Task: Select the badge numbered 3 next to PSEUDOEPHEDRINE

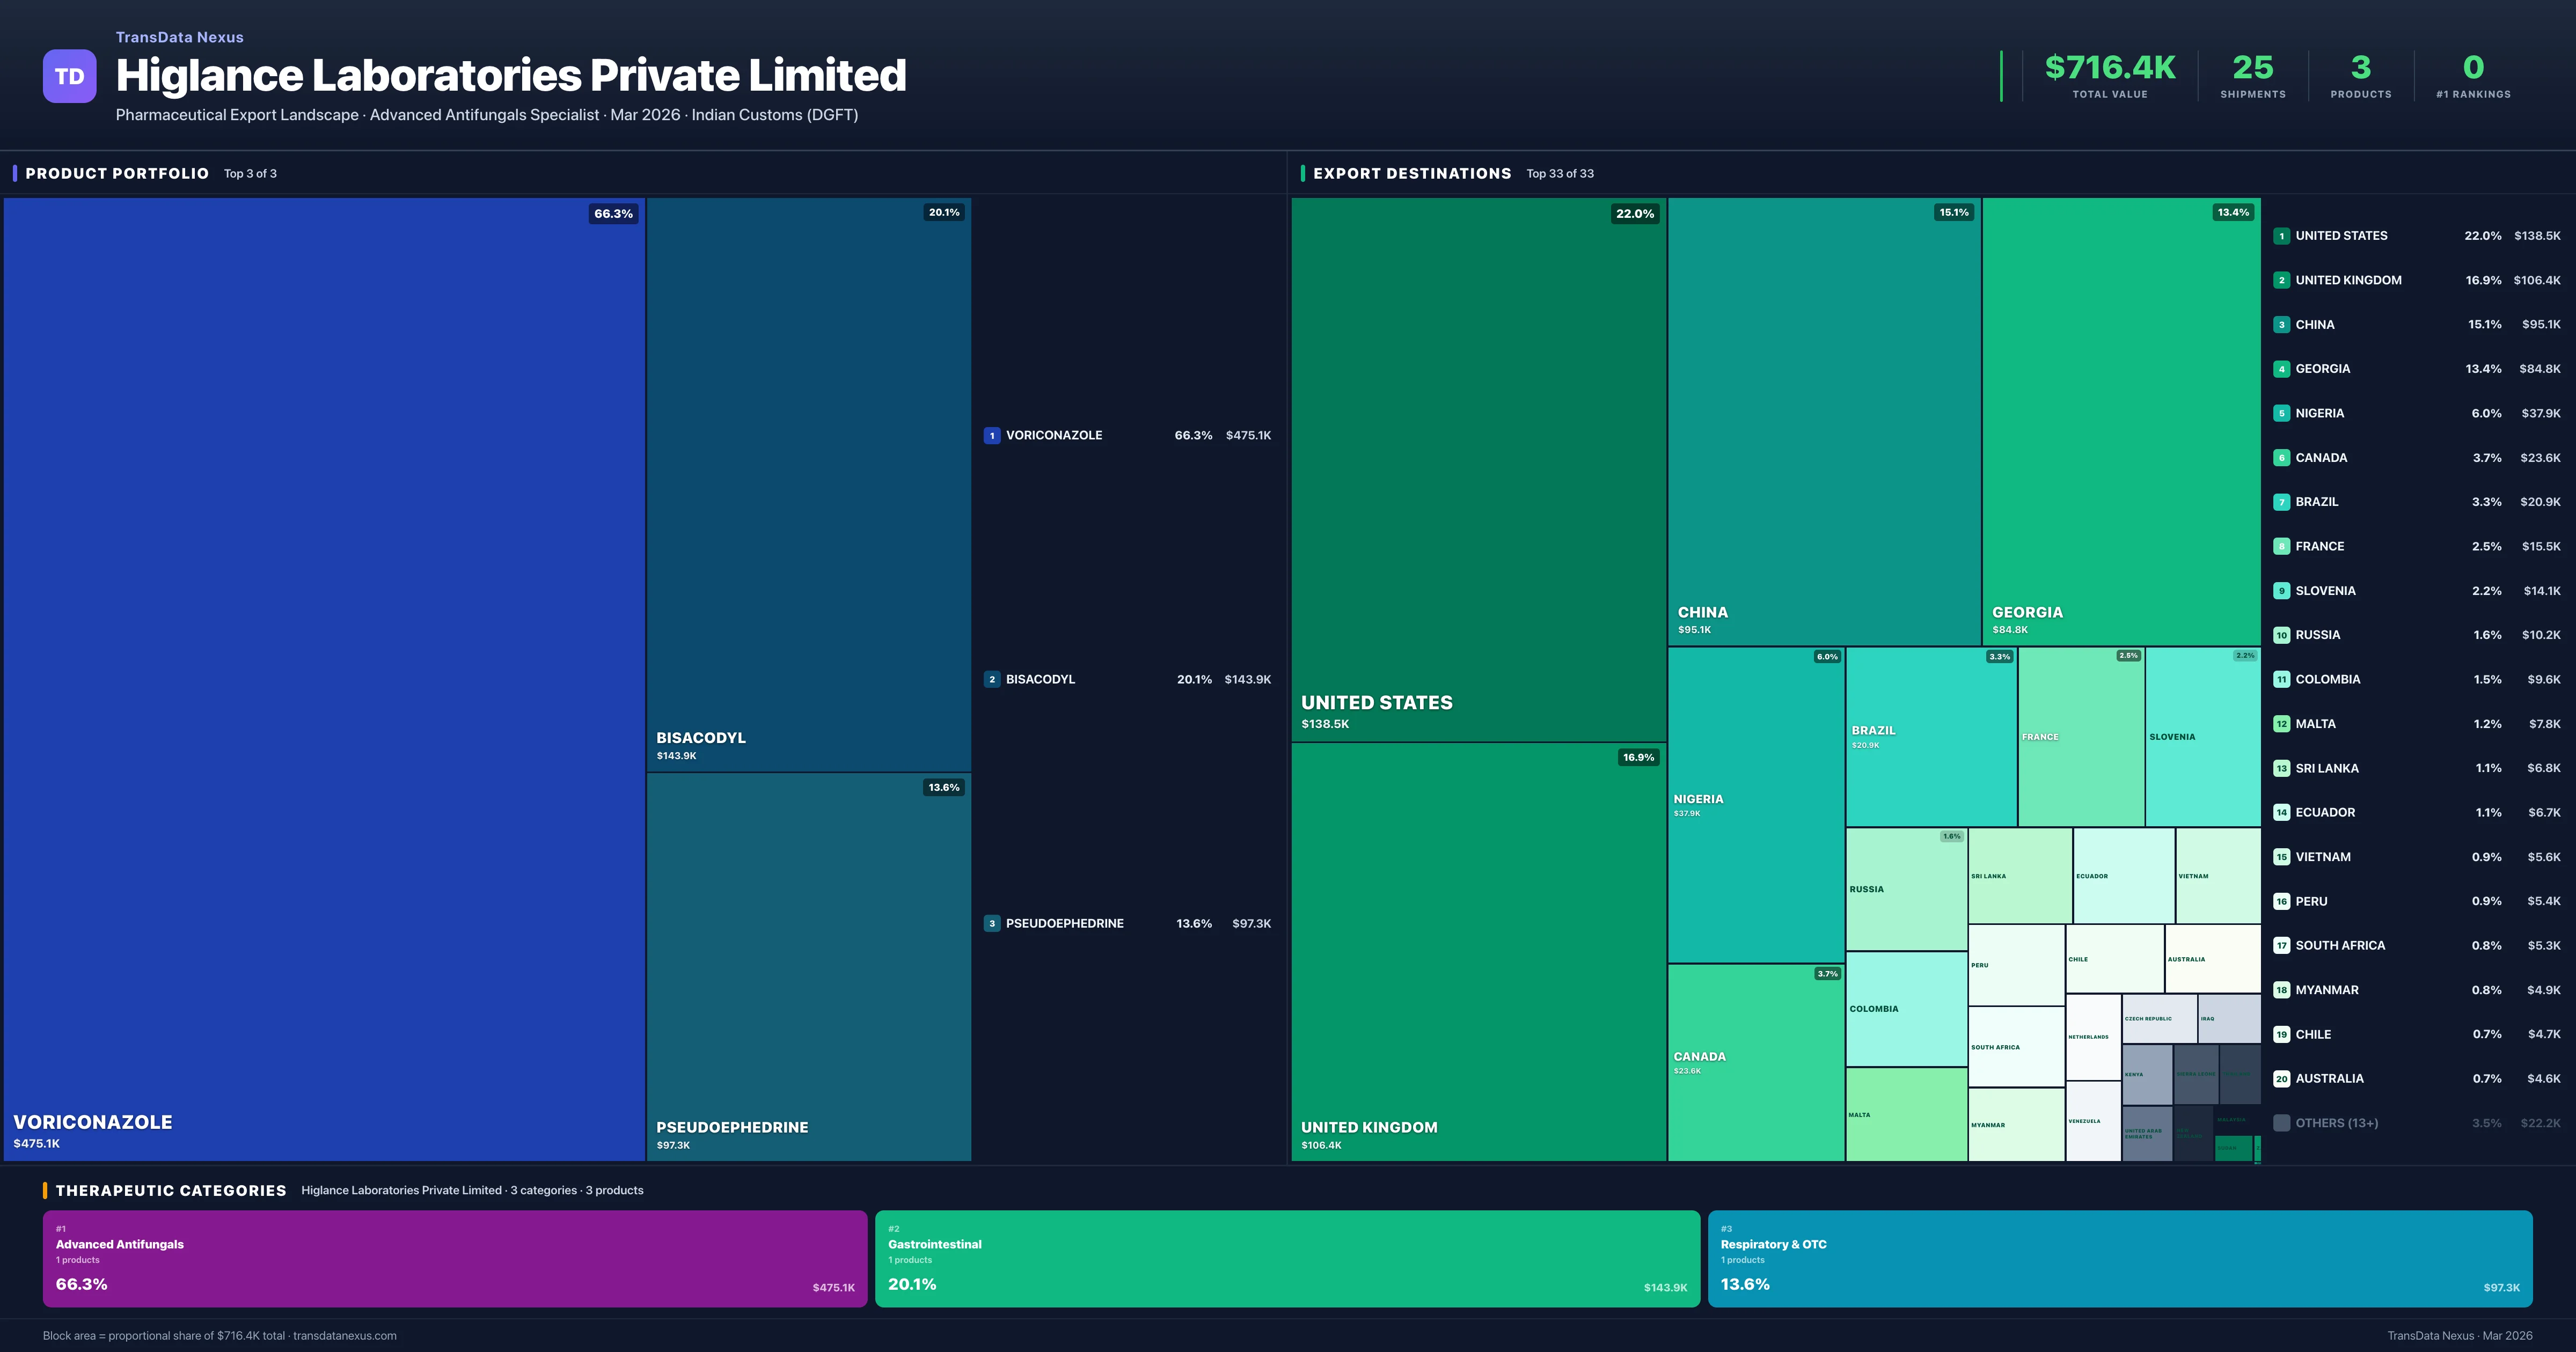Action: point(991,923)
